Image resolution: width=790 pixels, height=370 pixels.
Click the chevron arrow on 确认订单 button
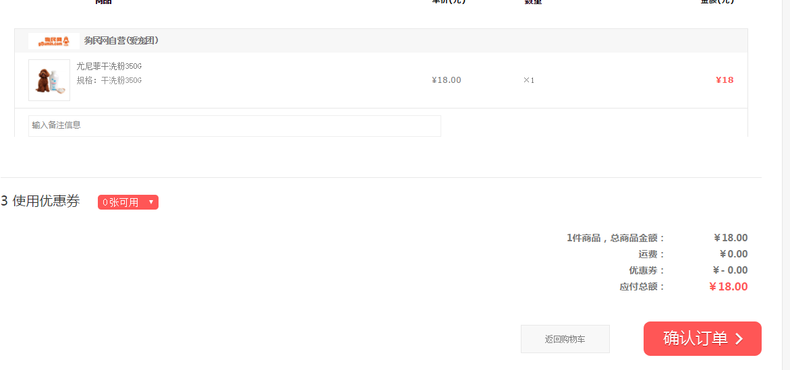point(739,339)
